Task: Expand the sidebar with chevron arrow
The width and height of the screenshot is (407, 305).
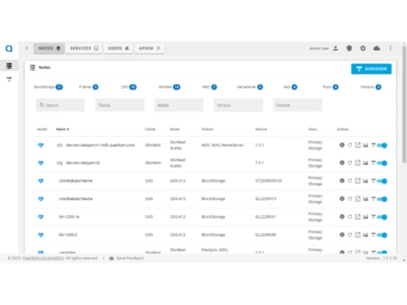Action: (x=27, y=48)
